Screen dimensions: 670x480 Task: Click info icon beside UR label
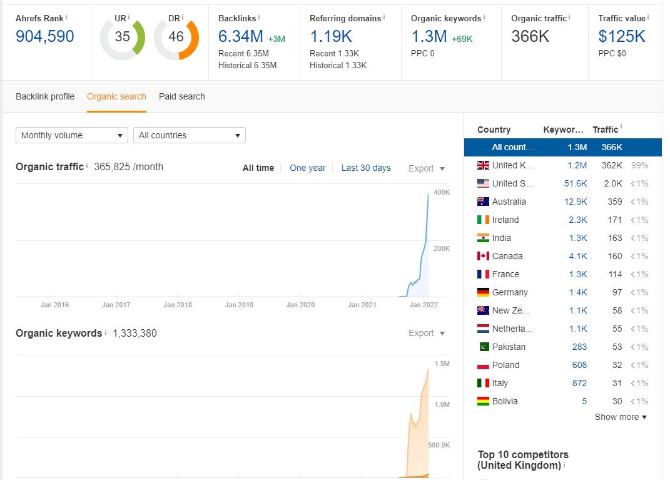click(x=129, y=18)
